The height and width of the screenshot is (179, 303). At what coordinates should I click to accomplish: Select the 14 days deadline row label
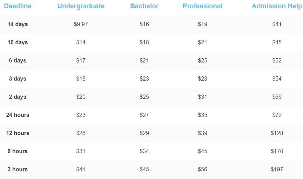point(17,24)
